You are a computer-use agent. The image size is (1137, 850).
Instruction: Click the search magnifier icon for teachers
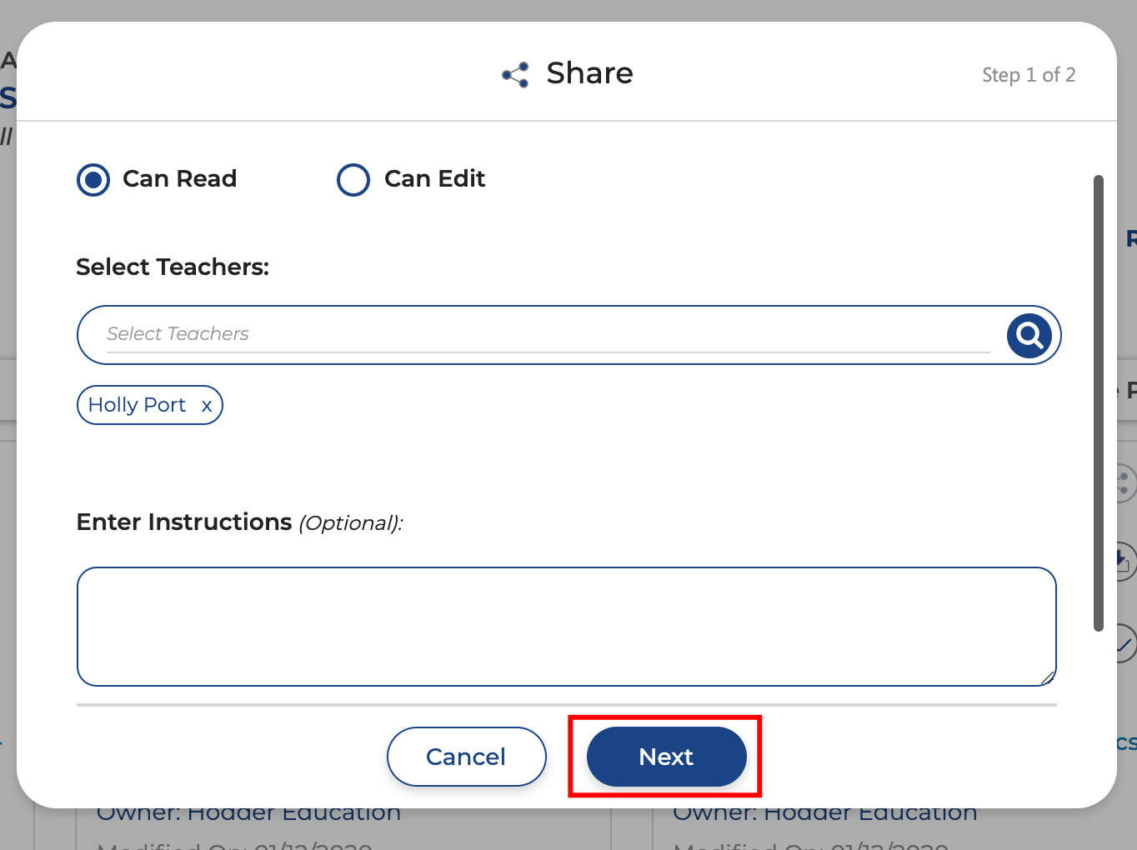tap(1029, 336)
